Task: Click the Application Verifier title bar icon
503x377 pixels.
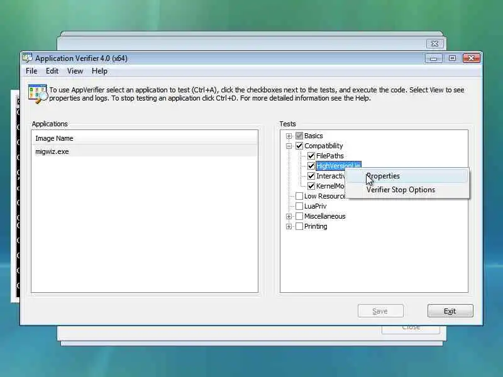Action: coord(28,58)
